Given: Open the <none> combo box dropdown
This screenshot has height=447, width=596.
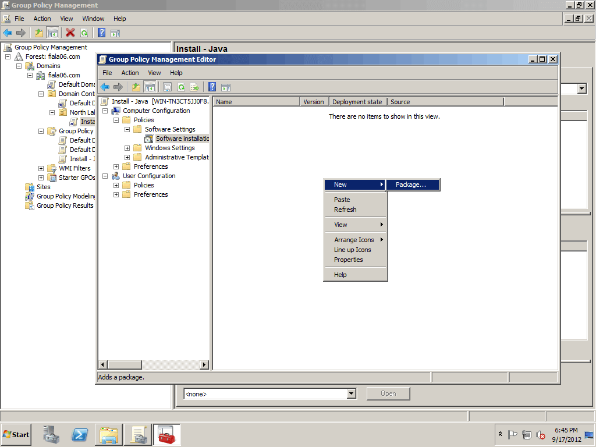Looking at the screenshot, I should (x=352, y=394).
